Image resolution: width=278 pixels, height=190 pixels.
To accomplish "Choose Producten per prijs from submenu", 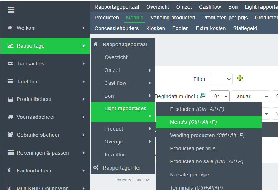I will tap(192, 148).
